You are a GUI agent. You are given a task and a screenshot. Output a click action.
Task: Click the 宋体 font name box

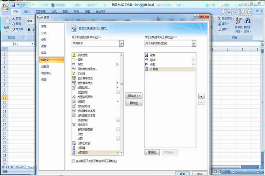(31, 21)
